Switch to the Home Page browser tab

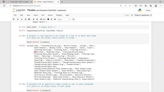pyautogui.click(x=20, y=2)
